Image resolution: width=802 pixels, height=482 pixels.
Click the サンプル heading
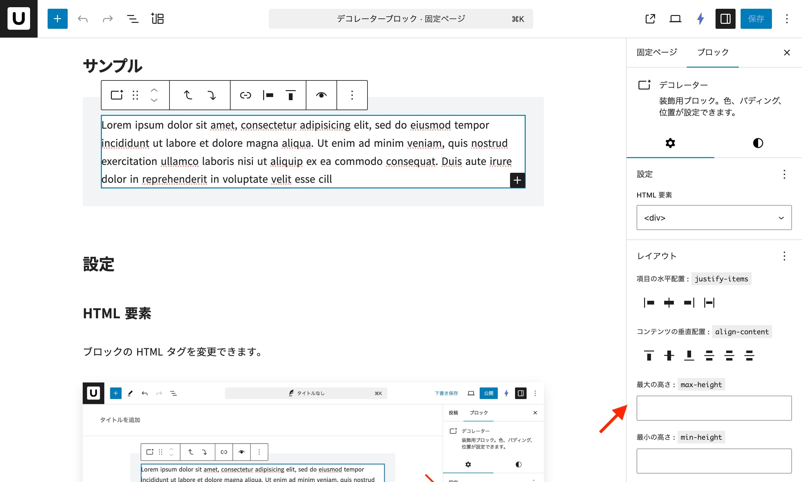pos(112,66)
